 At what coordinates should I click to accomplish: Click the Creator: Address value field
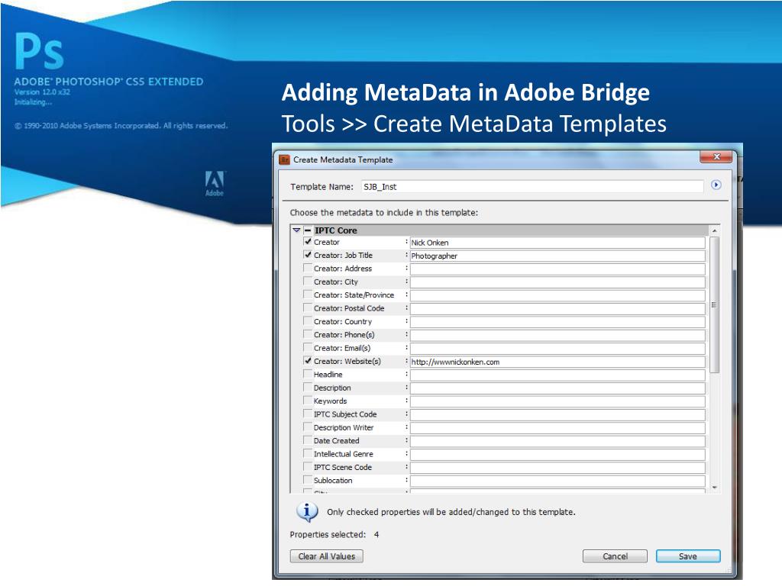557,269
